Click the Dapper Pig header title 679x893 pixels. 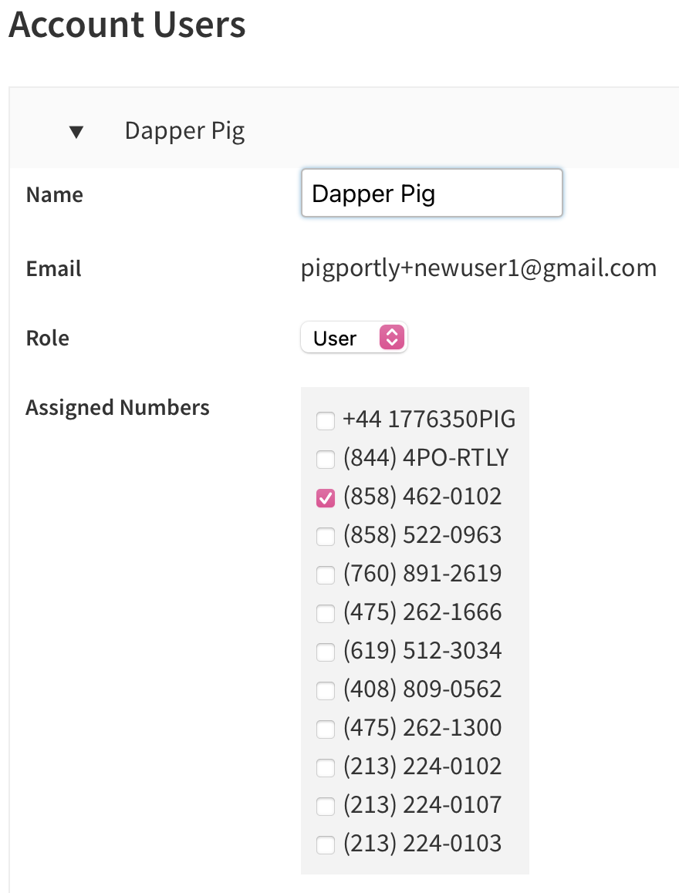[x=184, y=131]
